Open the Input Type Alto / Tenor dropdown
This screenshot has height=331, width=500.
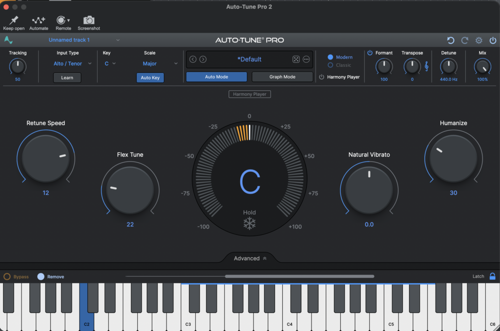click(72, 63)
